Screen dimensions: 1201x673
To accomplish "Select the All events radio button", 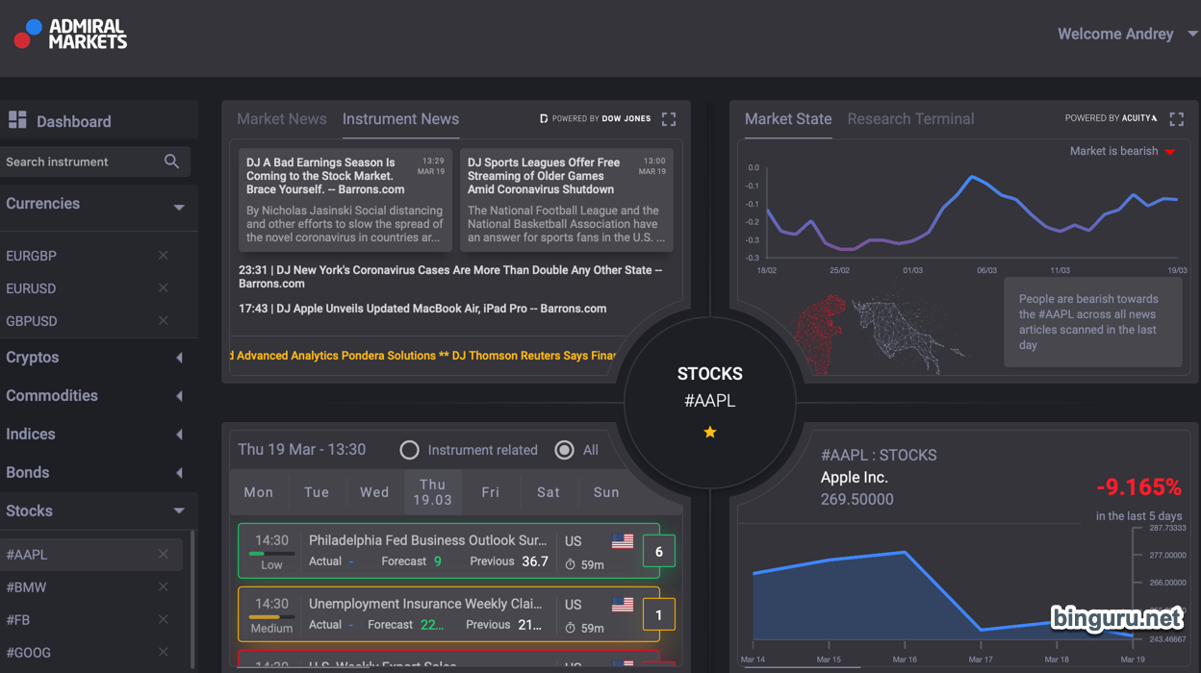I will click(565, 450).
